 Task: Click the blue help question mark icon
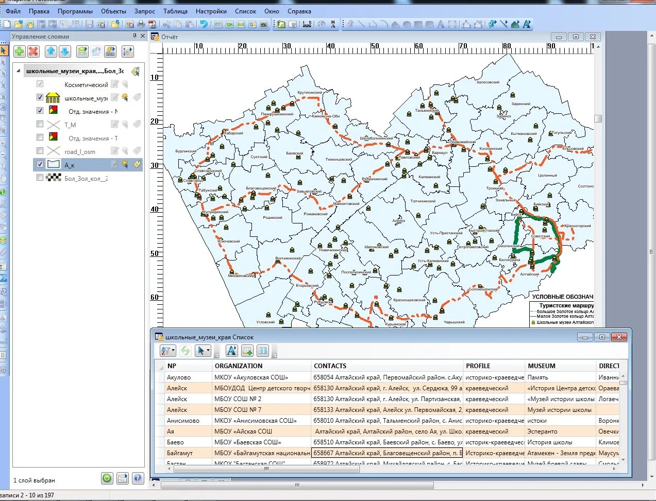[138, 478]
